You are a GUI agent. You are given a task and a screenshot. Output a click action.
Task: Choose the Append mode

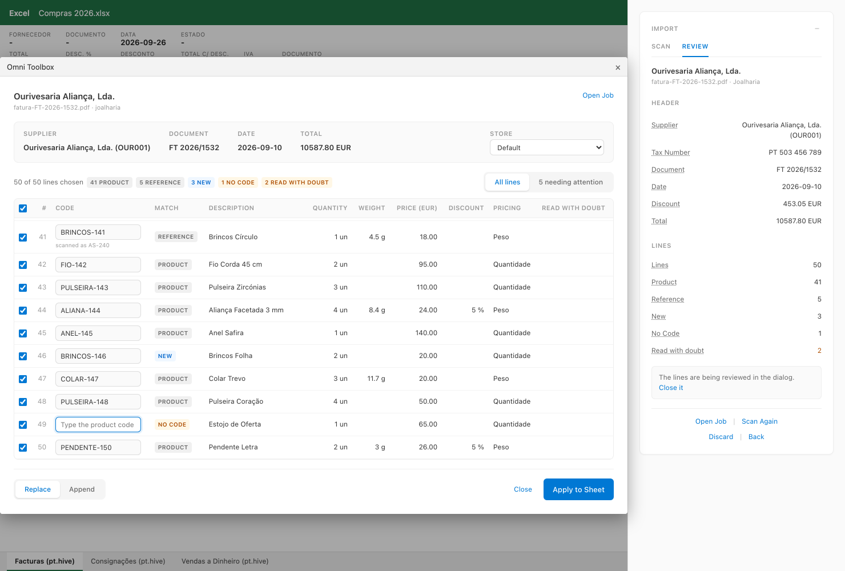pyautogui.click(x=82, y=489)
